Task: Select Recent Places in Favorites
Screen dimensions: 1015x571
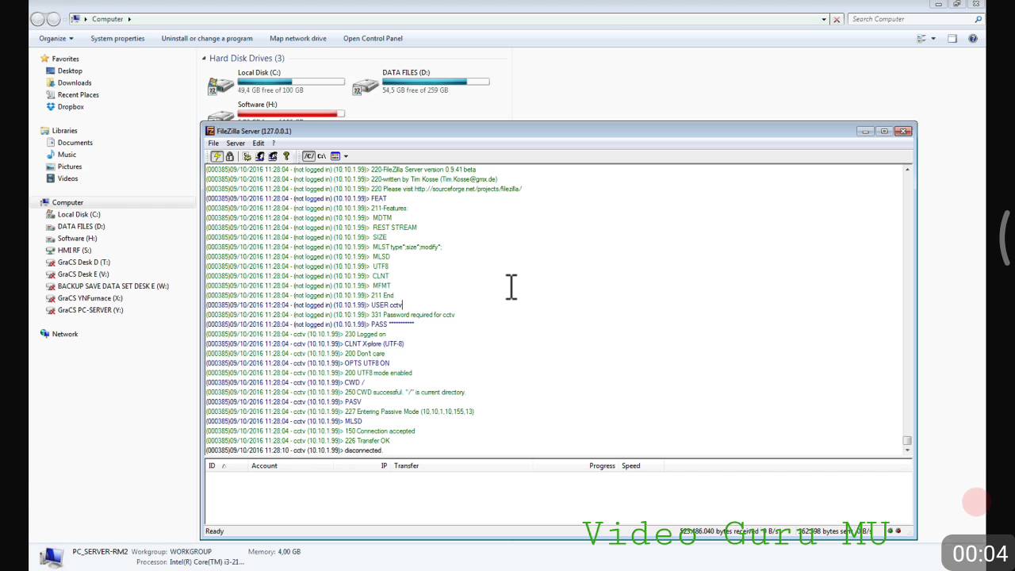Action: pos(78,94)
